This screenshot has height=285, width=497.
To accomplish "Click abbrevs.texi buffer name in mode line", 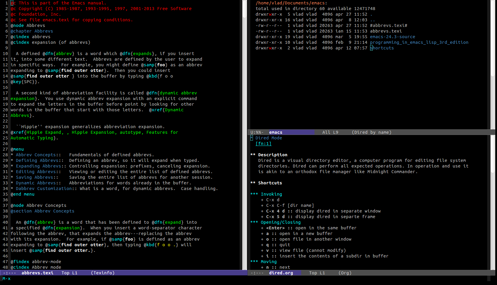I will coord(37,273).
